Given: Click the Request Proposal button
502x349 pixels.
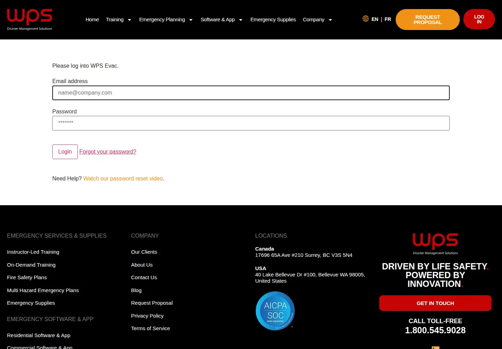Looking at the screenshot, I should (428, 20).
